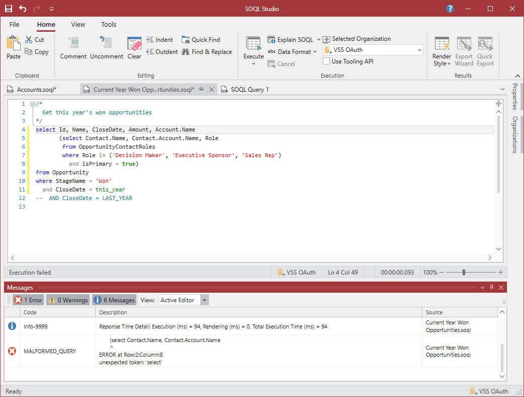This screenshot has height=397, width=524.
Task: Open the Tools ribbon tab
Action: click(x=108, y=24)
